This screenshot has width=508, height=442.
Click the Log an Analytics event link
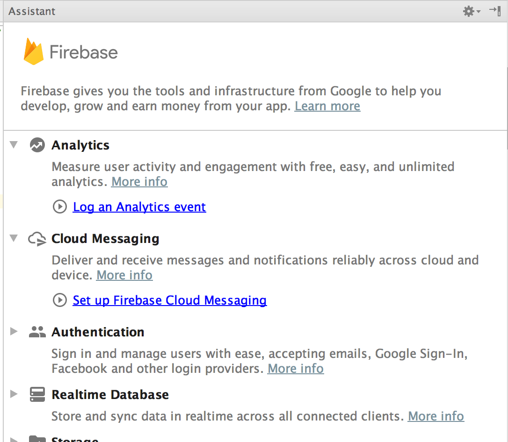point(139,207)
